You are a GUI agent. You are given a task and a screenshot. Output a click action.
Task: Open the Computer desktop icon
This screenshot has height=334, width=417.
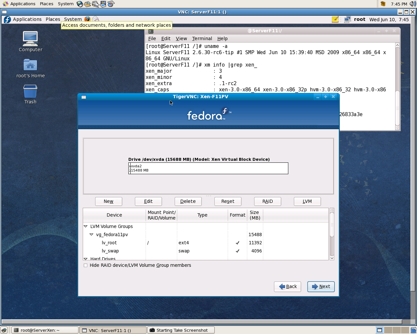tap(30, 41)
